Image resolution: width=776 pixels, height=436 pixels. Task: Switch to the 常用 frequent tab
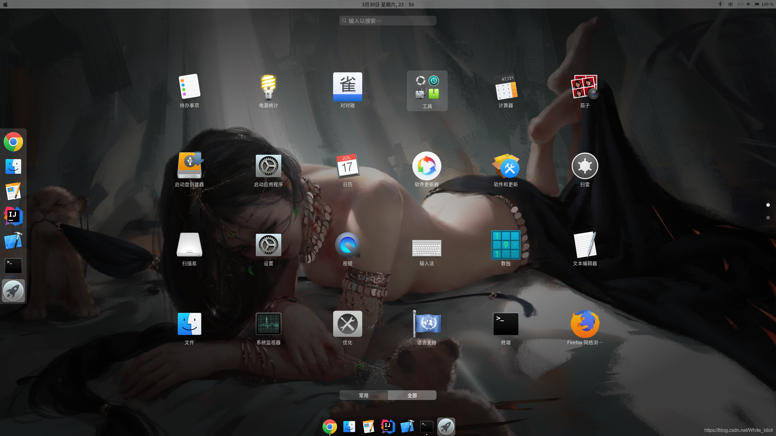pos(363,395)
